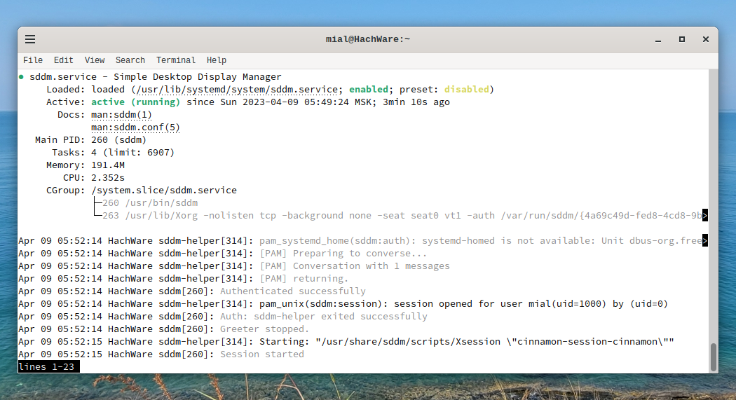Close the mial@HachWare terminal window
The height and width of the screenshot is (400, 736).
[x=705, y=39]
